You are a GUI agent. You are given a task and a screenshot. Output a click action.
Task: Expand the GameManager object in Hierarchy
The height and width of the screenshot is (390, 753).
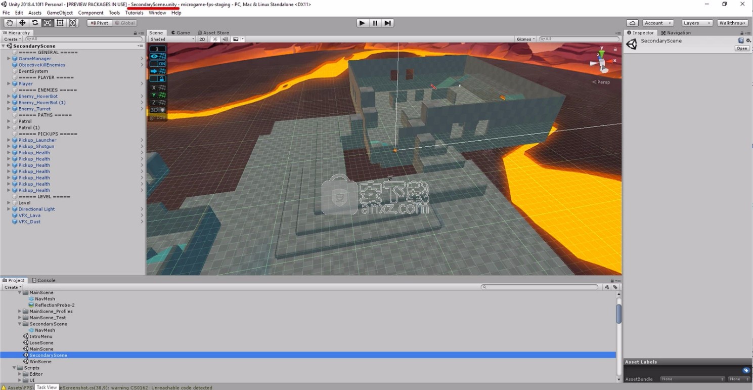9,59
